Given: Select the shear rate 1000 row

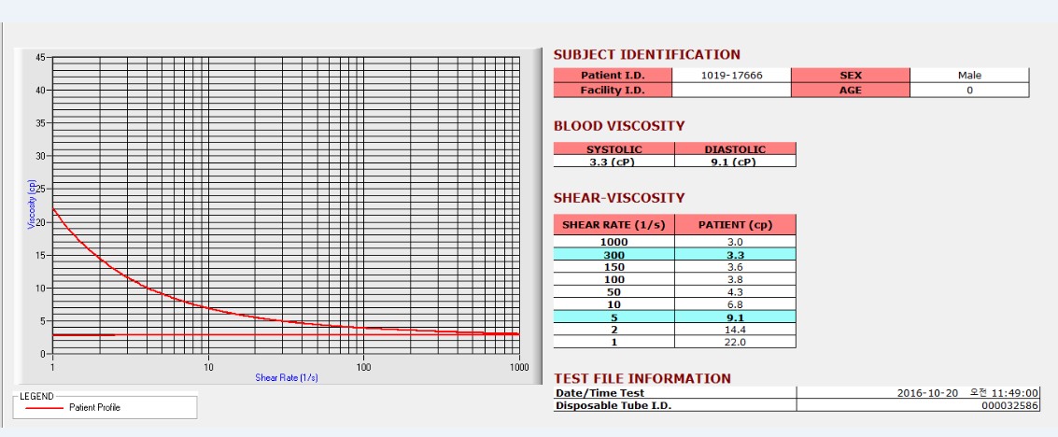Looking at the screenshot, I should click(x=675, y=242).
